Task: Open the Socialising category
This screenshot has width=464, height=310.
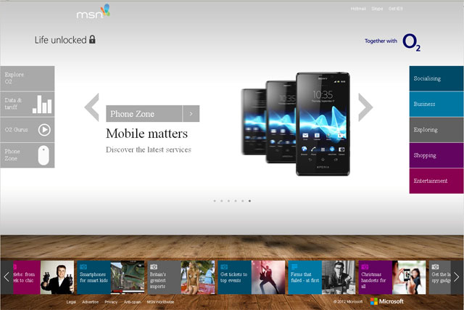Action: point(436,78)
